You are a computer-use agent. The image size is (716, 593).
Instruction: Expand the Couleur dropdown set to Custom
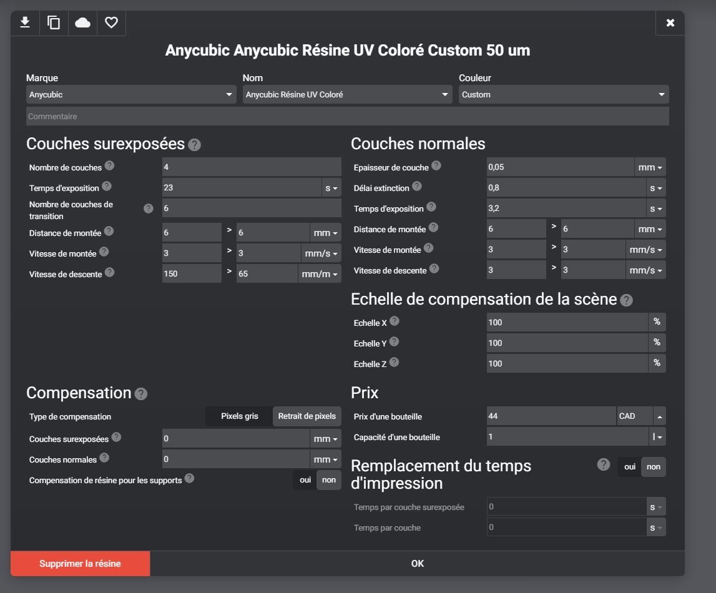click(x=563, y=95)
